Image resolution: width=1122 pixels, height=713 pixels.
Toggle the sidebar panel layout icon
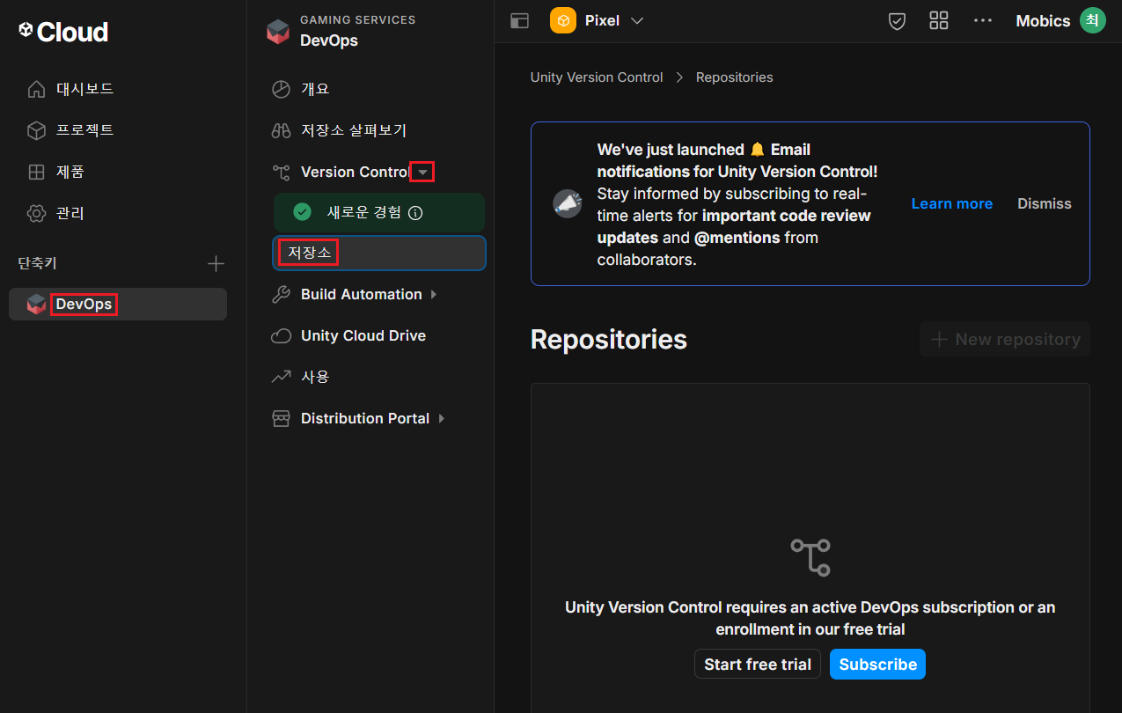[x=520, y=21]
